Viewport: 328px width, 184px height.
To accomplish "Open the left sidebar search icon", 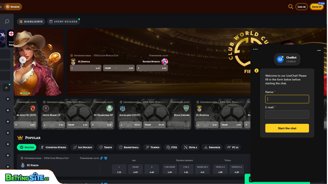I will pyautogui.click(x=7, y=21).
